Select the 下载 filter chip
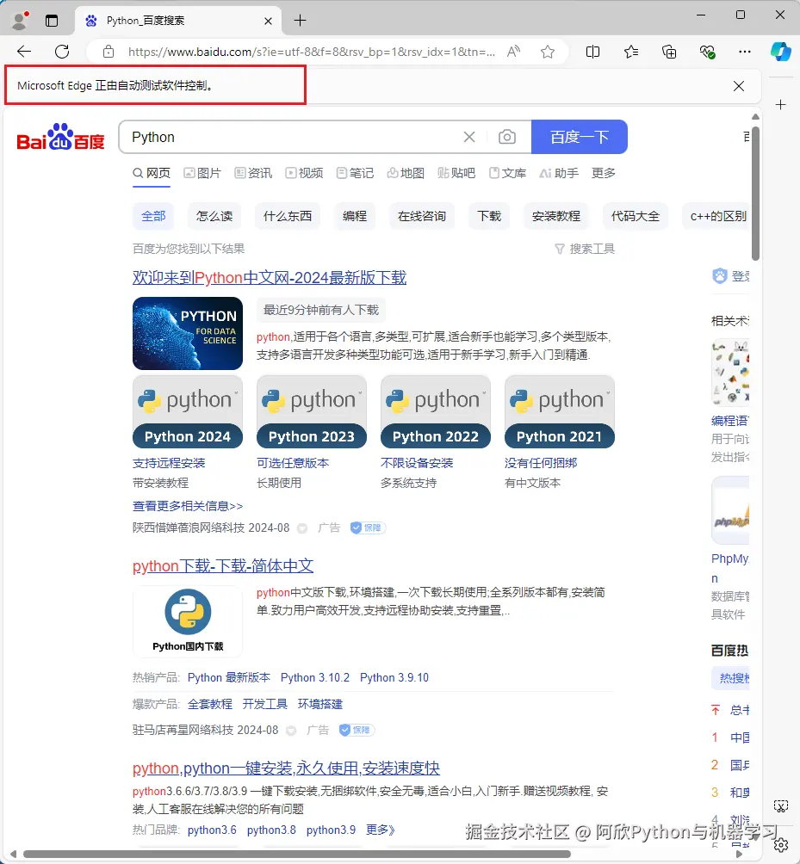This screenshot has height=864, width=800. (x=489, y=216)
